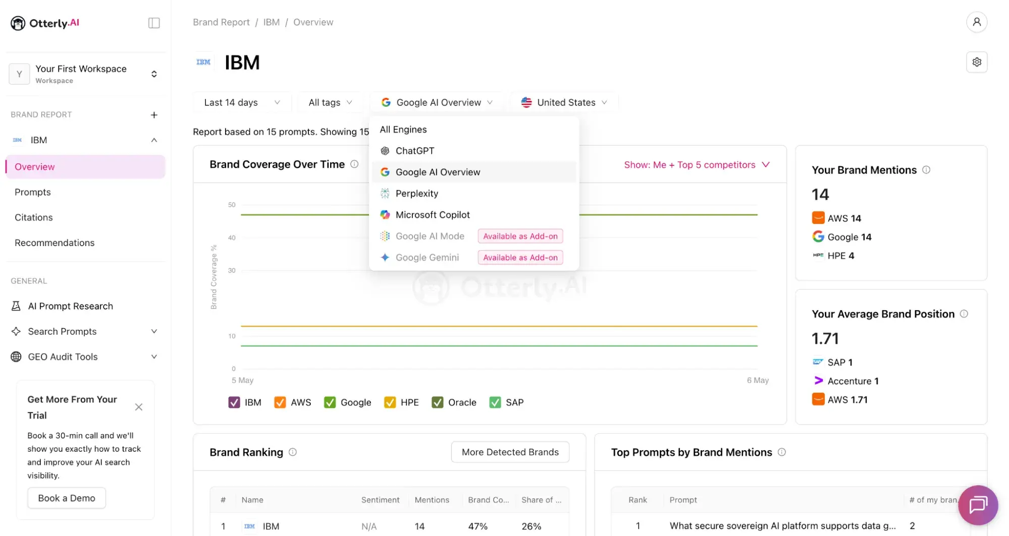Uncheck the Oracle legend checkbox
Viewport: 1009px width, 536px height.
click(437, 402)
